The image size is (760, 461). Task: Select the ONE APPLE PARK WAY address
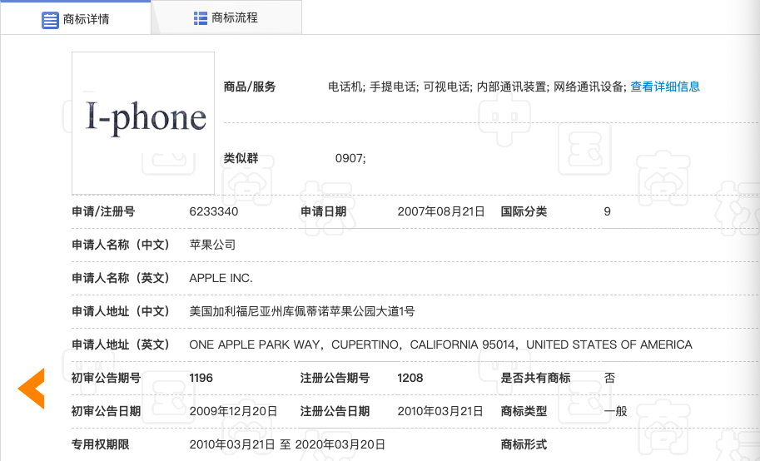pos(440,345)
